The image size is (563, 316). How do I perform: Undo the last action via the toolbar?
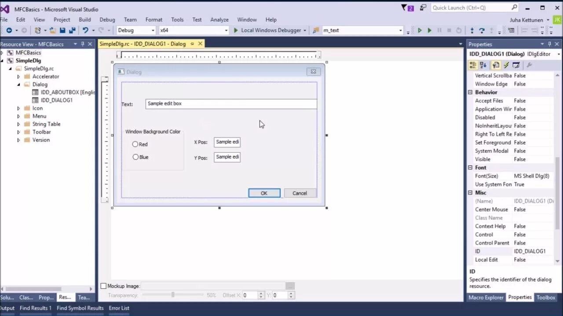85,30
